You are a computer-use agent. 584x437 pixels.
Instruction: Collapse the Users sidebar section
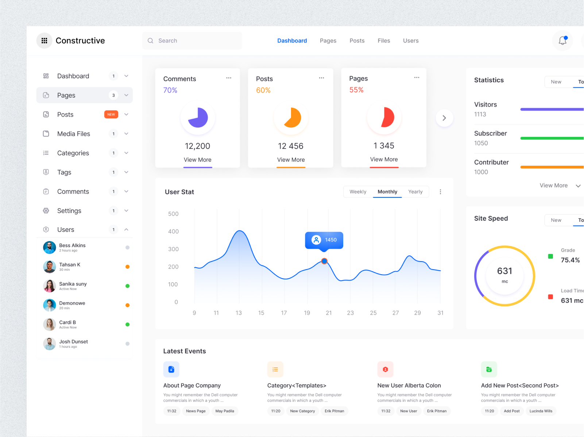tap(126, 229)
